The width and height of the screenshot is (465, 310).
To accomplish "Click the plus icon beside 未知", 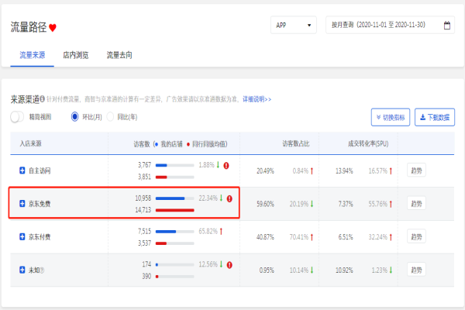I will tap(22, 270).
